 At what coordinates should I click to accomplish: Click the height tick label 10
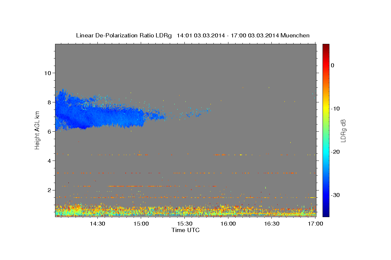coord(47,73)
